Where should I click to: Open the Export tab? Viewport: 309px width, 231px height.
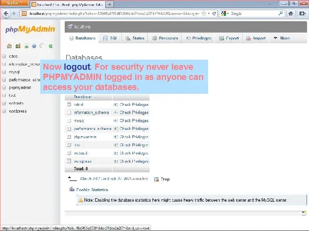tap(229, 38)
